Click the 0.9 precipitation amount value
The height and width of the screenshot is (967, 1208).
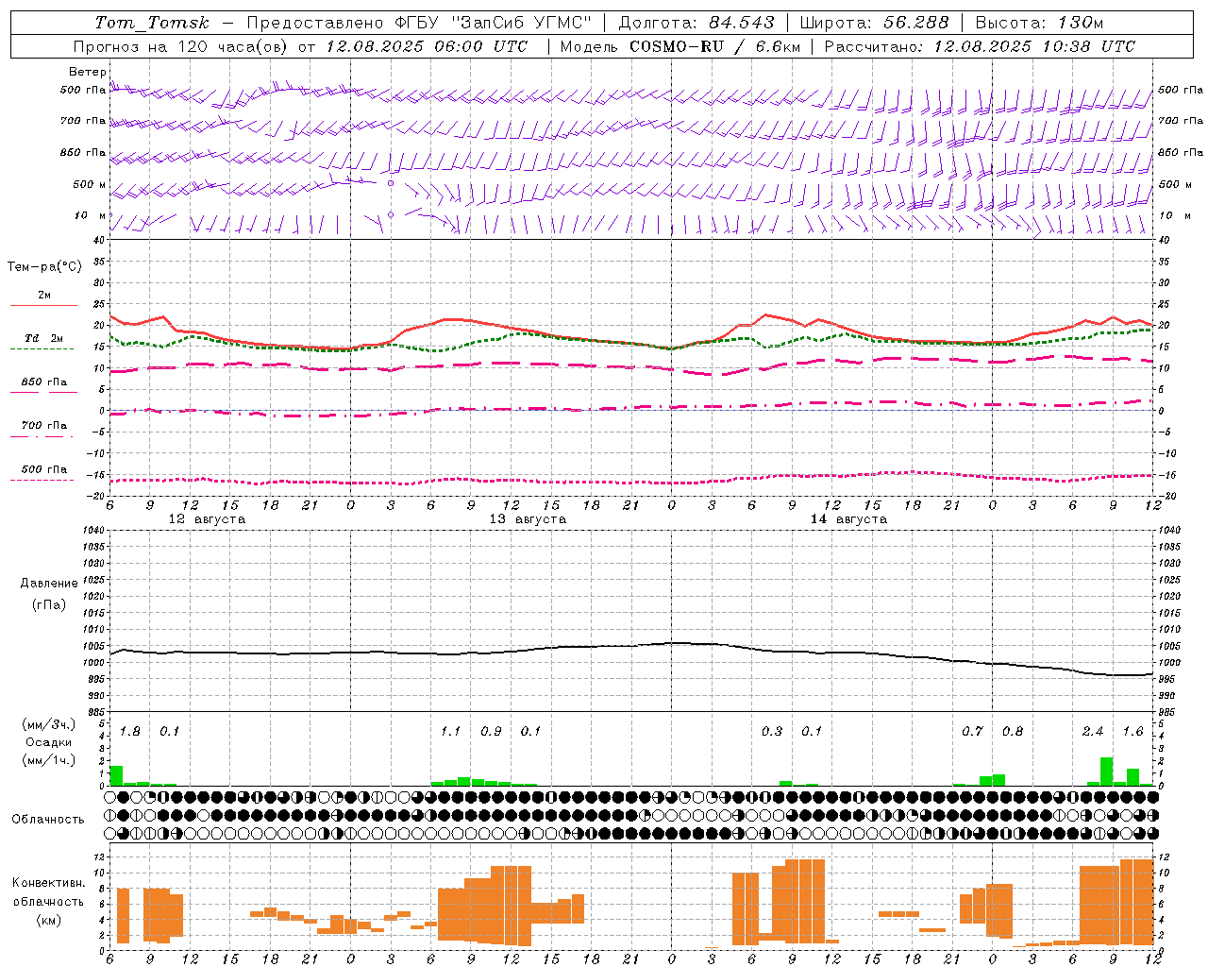(x=491, y=732)
